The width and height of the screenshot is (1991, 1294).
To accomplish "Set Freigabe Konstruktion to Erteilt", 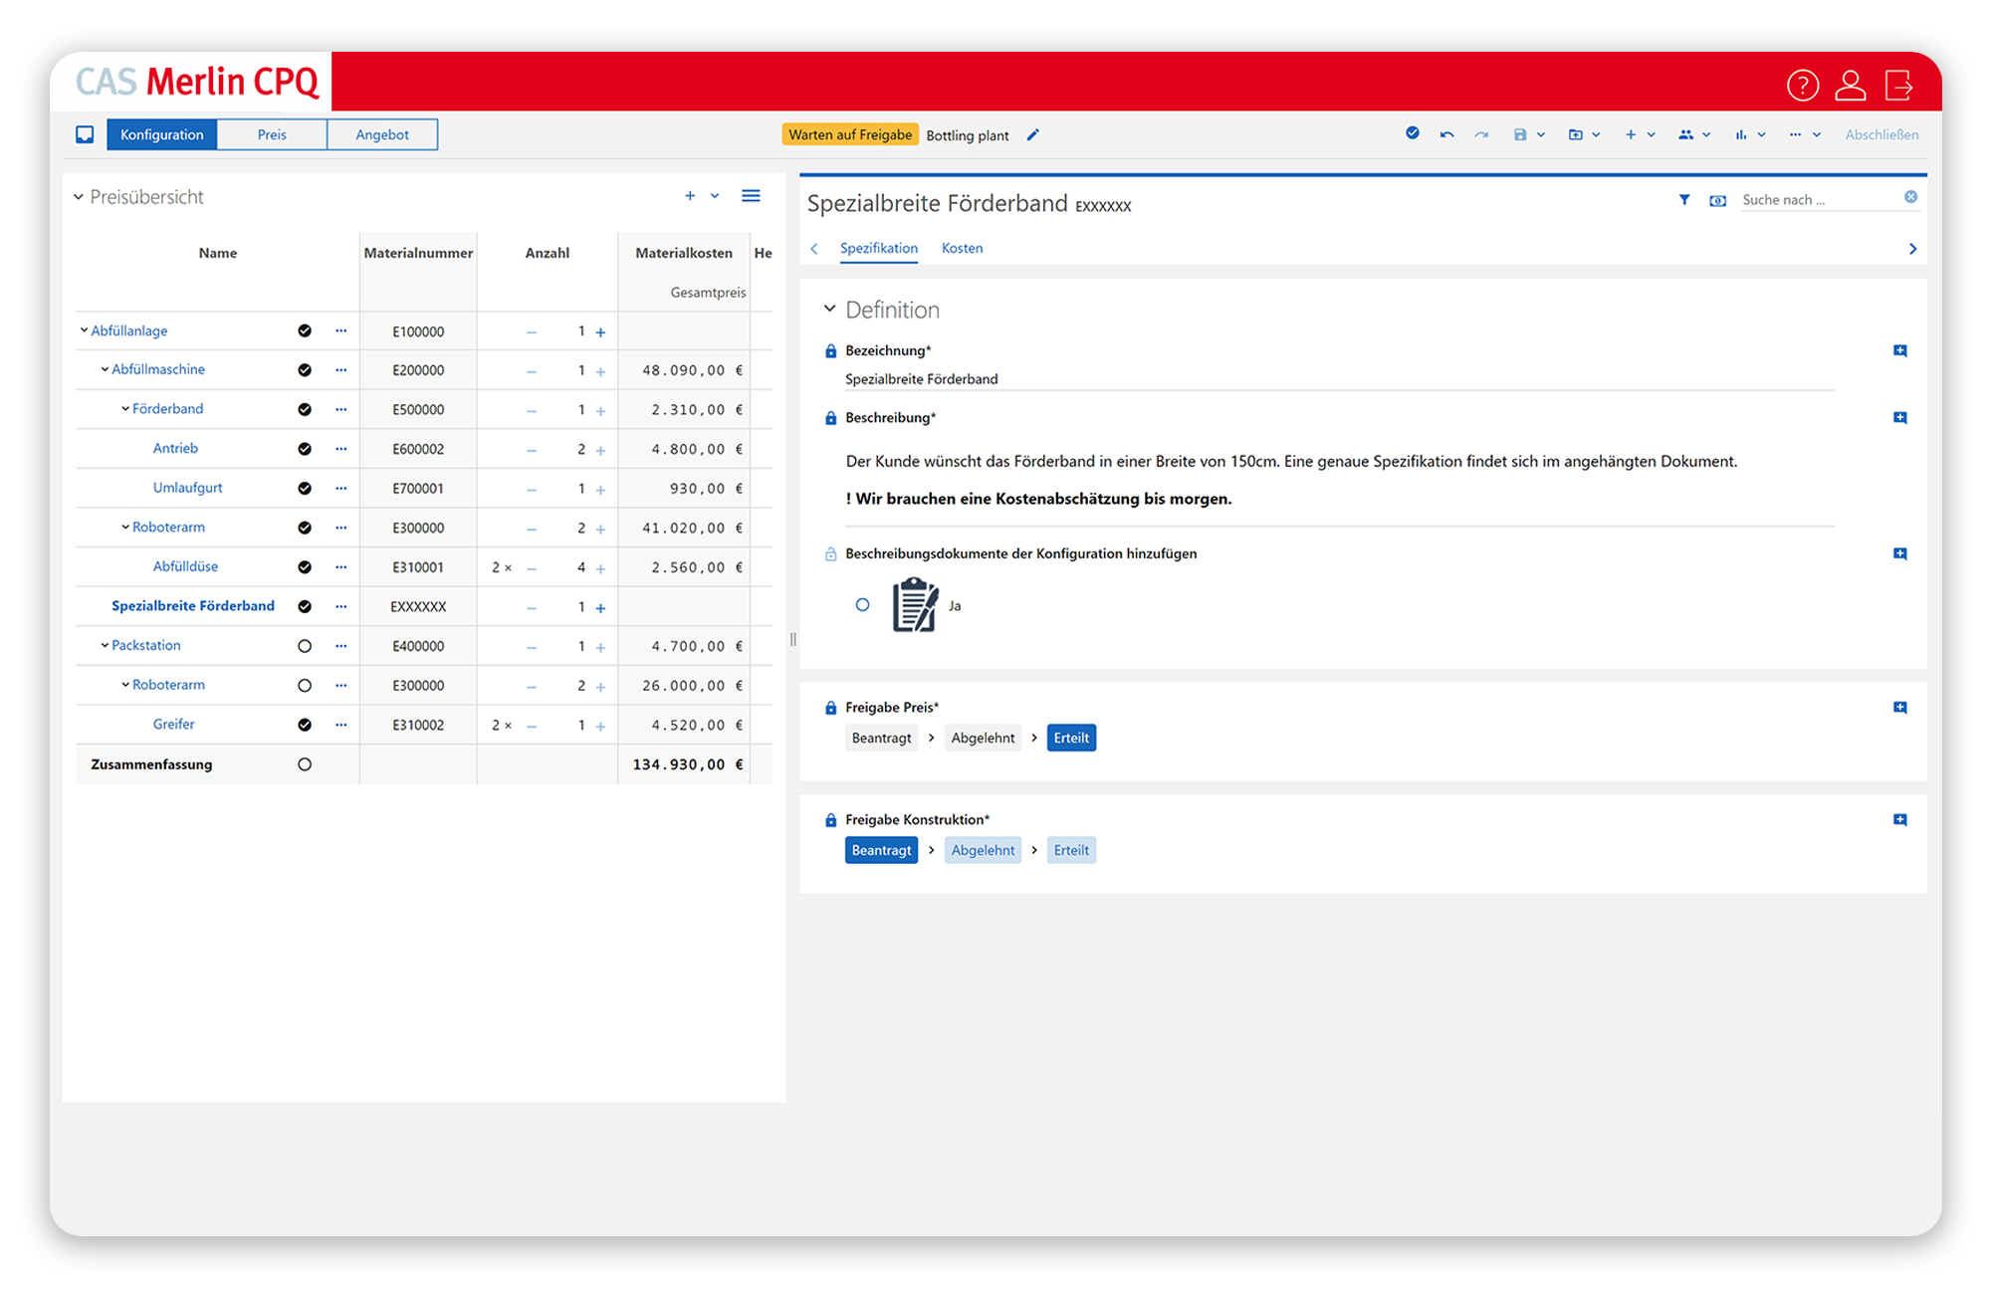I will click(x=1071, y=850).
